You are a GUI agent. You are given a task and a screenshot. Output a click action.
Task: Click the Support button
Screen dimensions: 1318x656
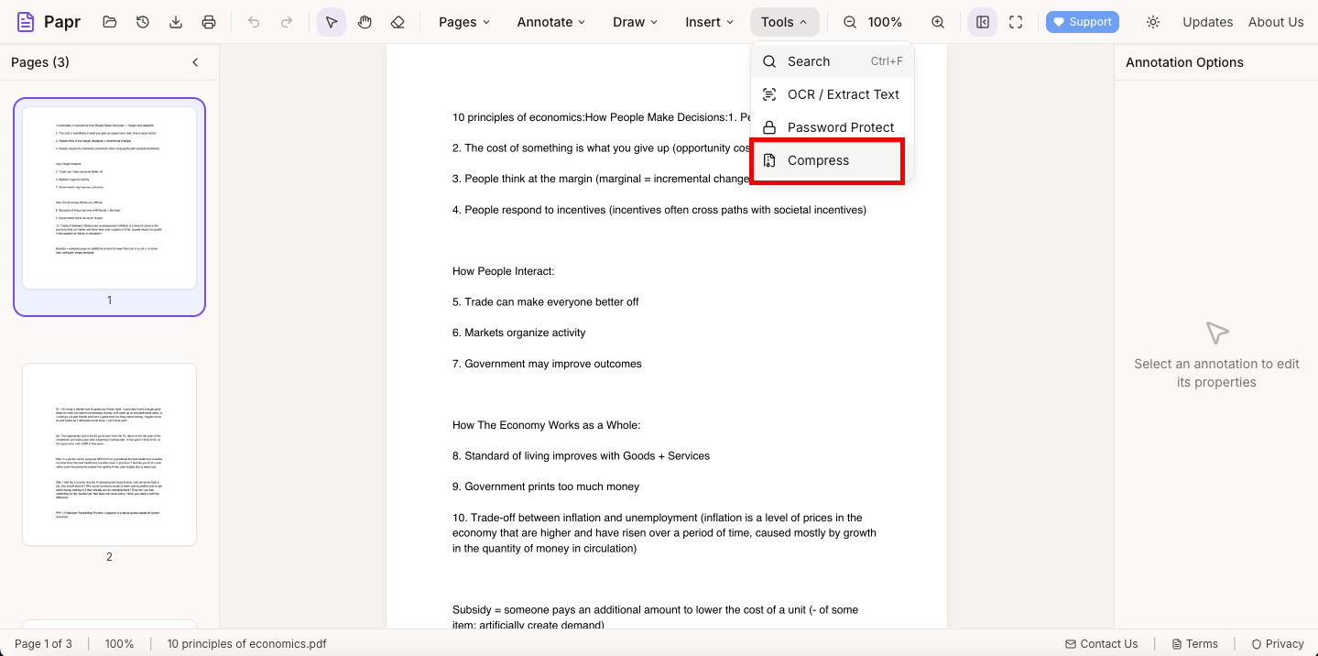[x=1082, y=21]
